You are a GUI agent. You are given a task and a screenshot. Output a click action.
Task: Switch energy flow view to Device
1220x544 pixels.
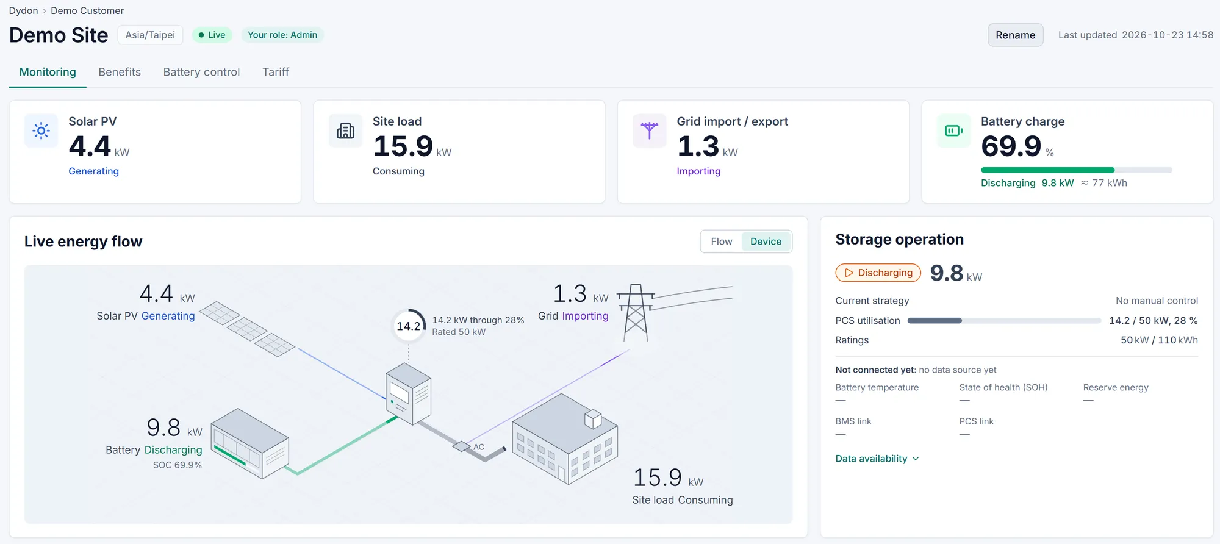pos(766,242)
